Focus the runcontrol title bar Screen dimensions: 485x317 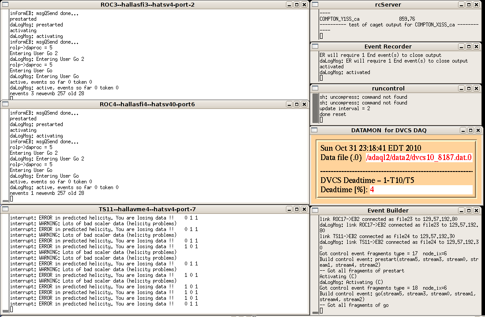click(388, 88)
